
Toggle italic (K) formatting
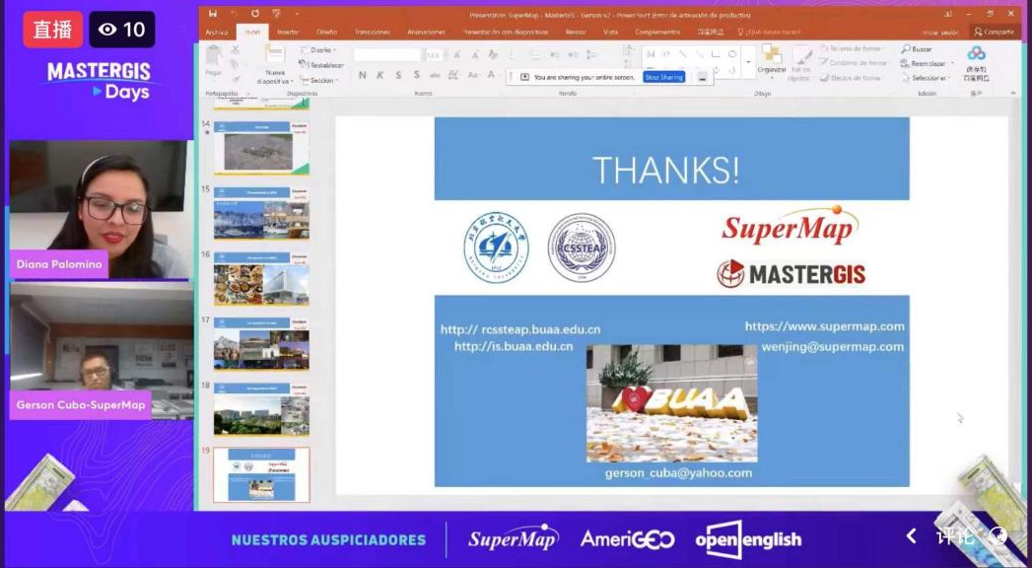point(380,75)
